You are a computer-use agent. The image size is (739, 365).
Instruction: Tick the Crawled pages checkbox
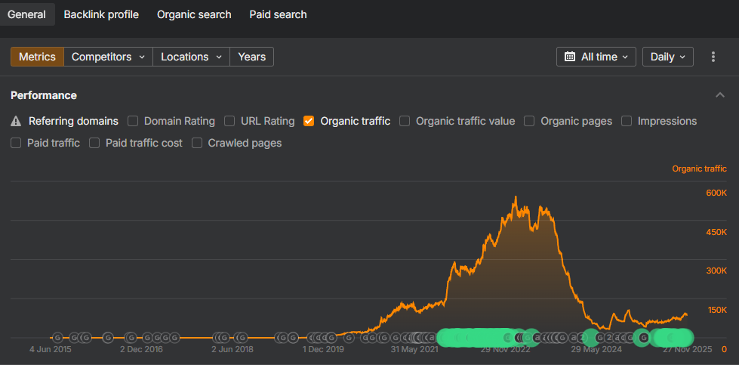(x=197, y=143)
